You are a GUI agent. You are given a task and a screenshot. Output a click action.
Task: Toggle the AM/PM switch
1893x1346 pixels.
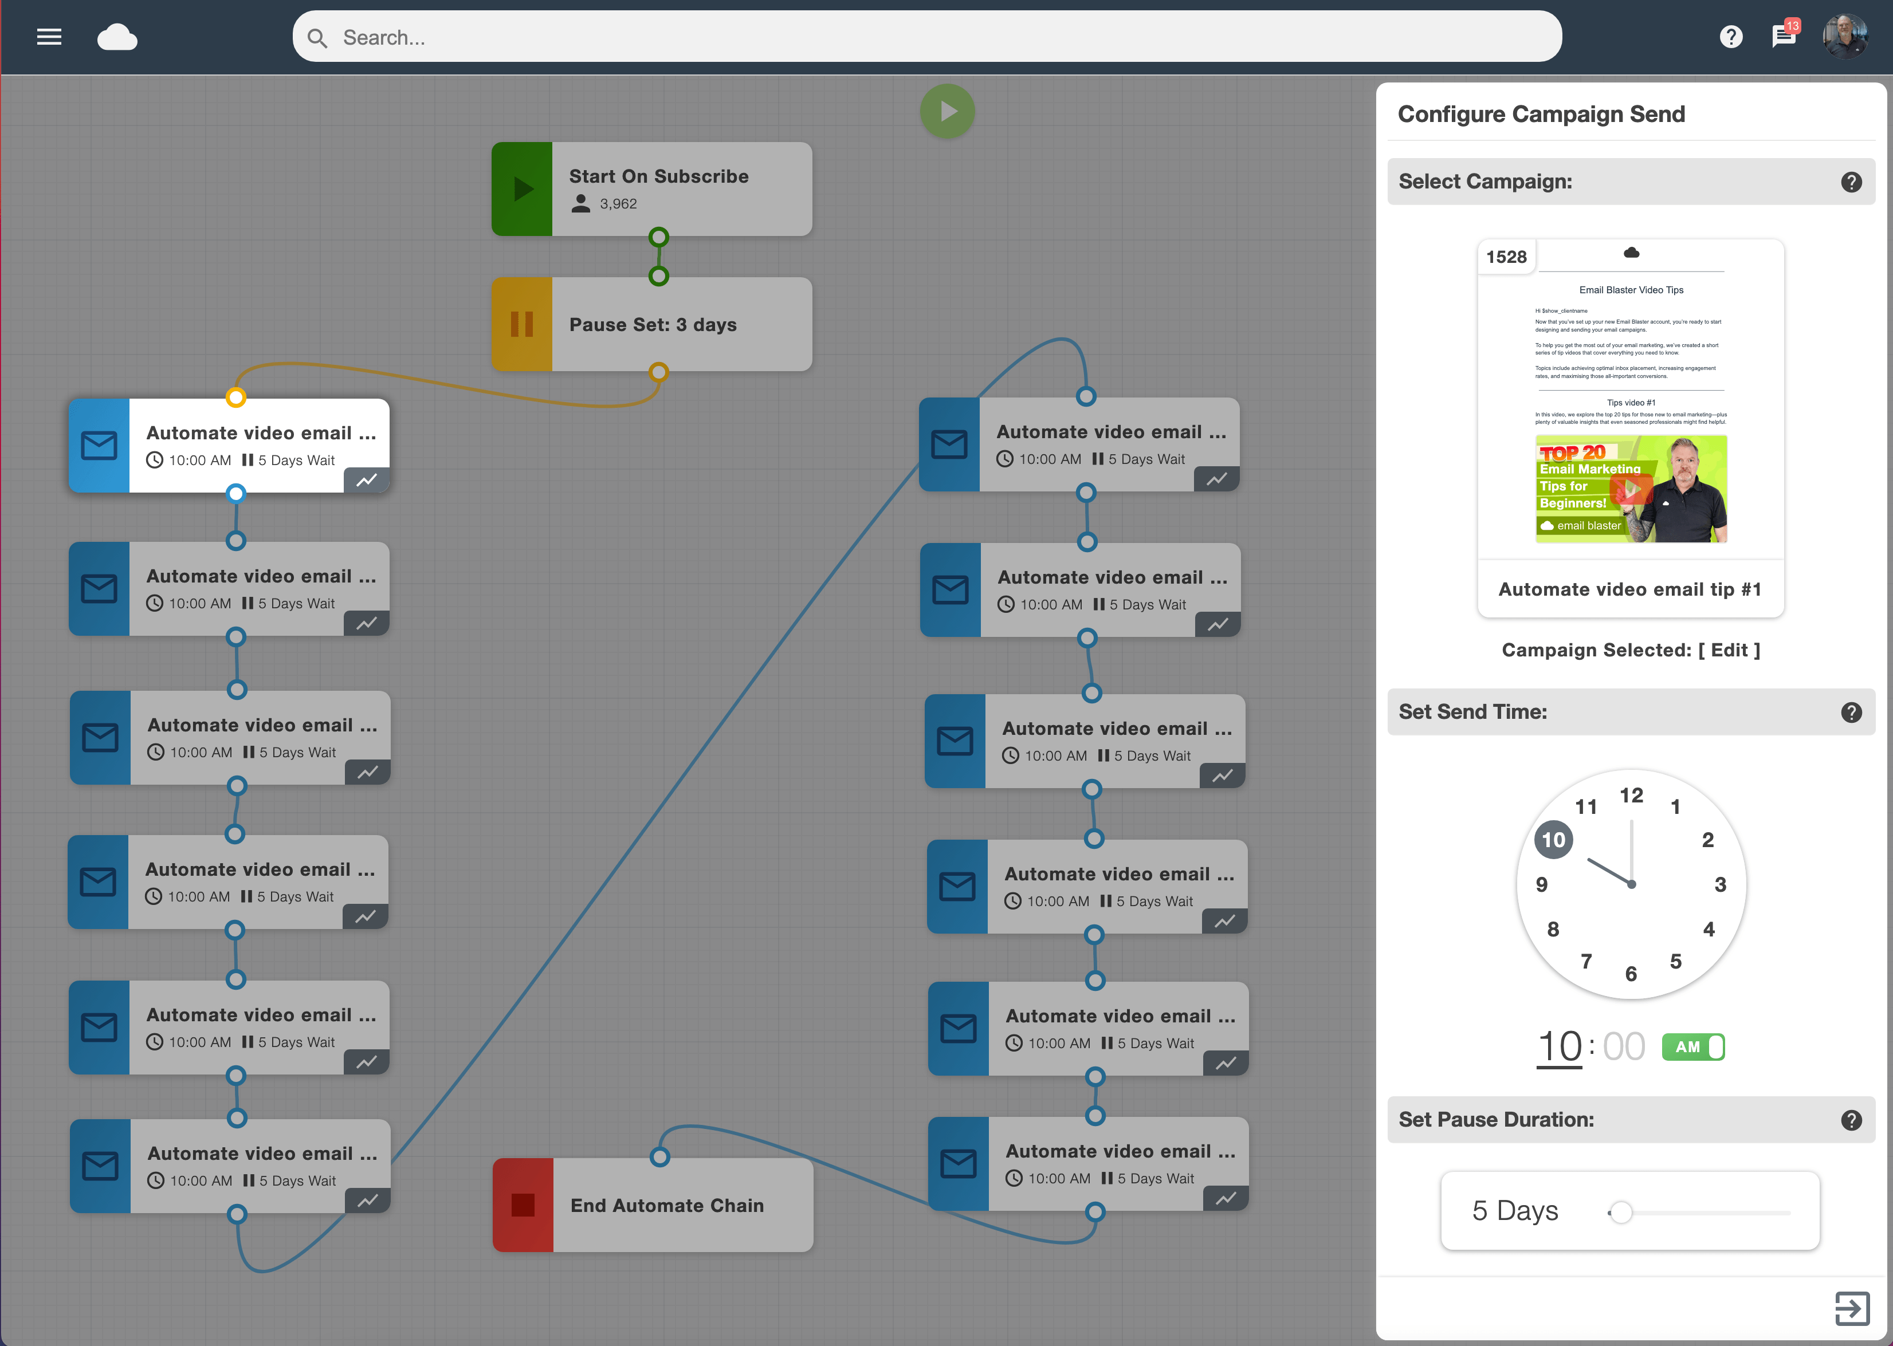point(1693,1047)
